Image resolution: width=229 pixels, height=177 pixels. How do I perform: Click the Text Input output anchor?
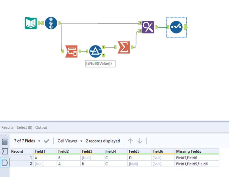[39, 23]
